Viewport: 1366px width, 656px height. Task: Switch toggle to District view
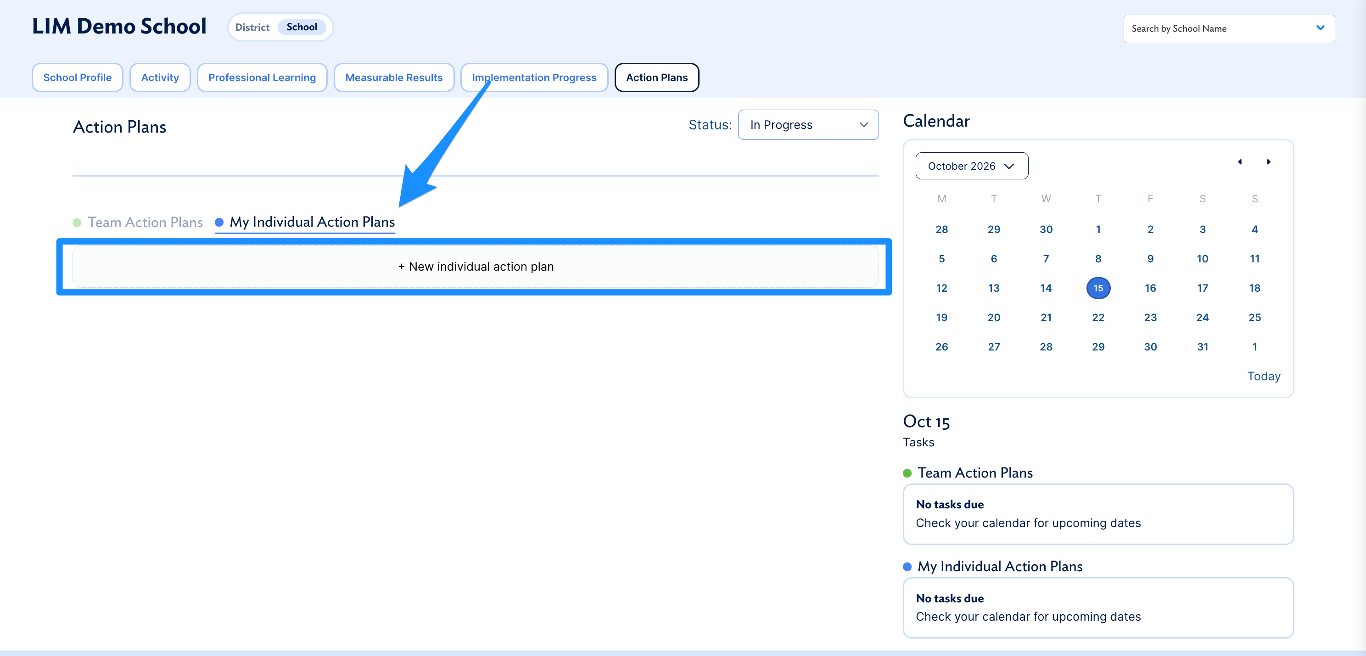pyautogui.click(x=252, y=27)
